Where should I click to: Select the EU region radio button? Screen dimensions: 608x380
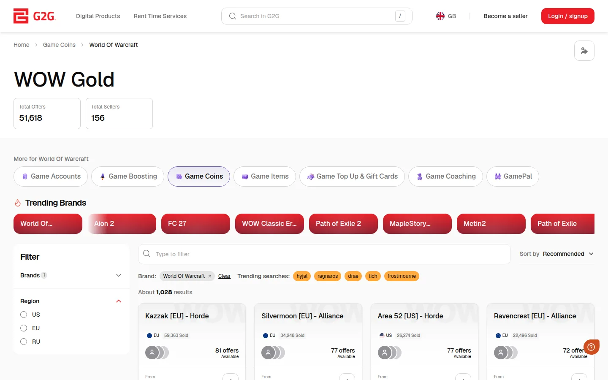pos(24,328)
